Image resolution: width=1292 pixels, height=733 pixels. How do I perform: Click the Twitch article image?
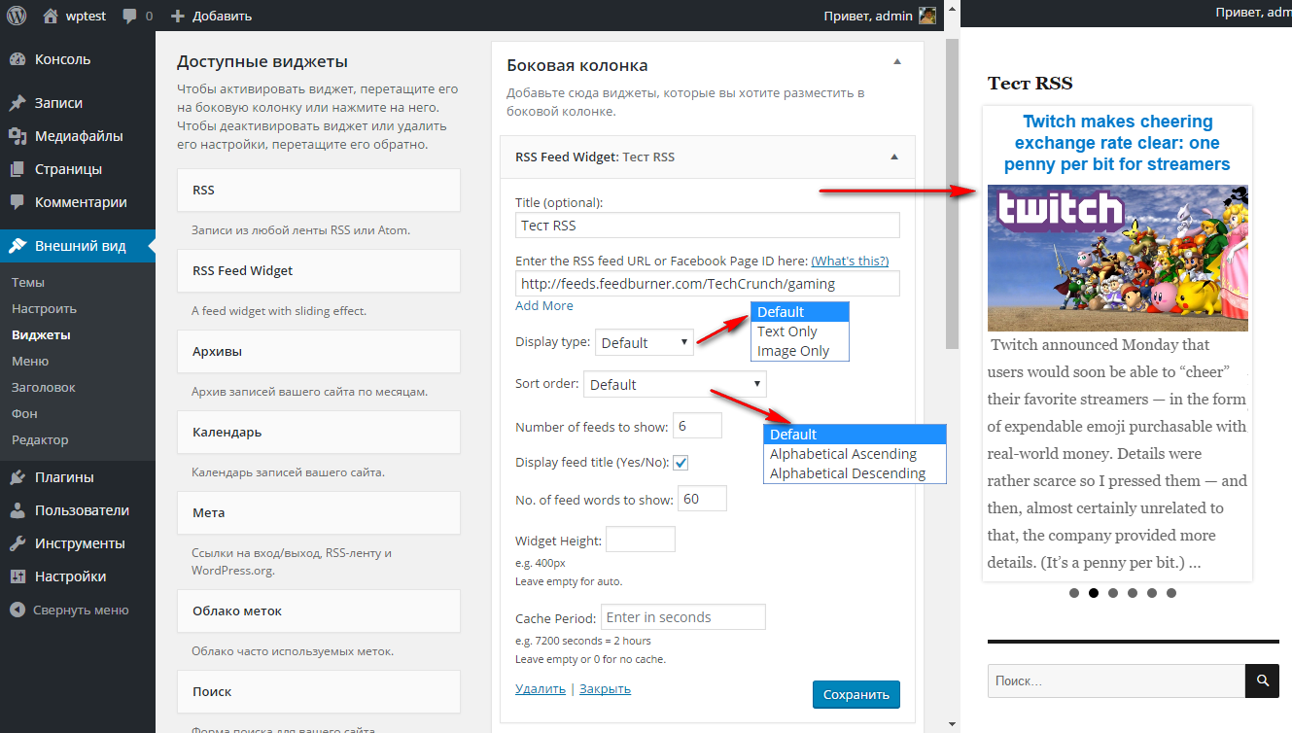coord(1118,259)
